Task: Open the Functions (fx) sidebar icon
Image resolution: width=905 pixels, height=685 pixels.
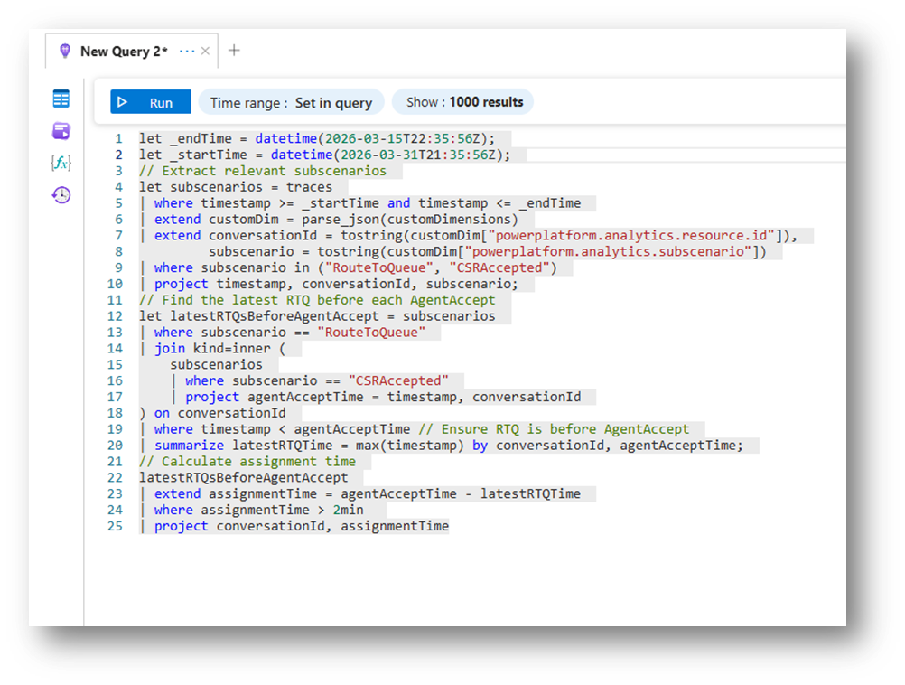Action: pyautogui.click(x=61, y=163)
